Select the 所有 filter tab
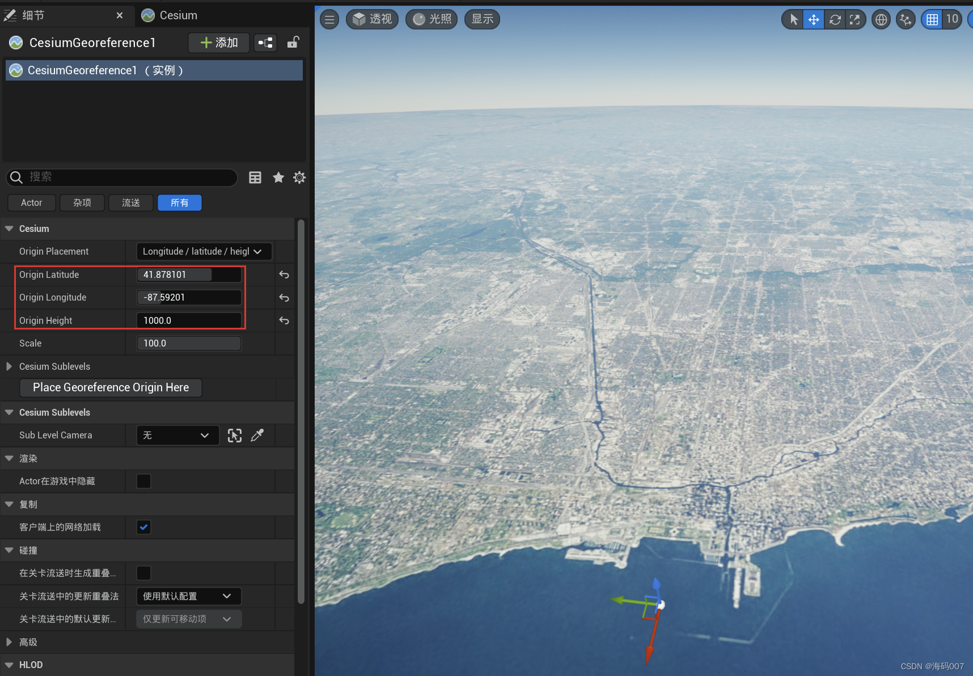 [x=180, y=202]
